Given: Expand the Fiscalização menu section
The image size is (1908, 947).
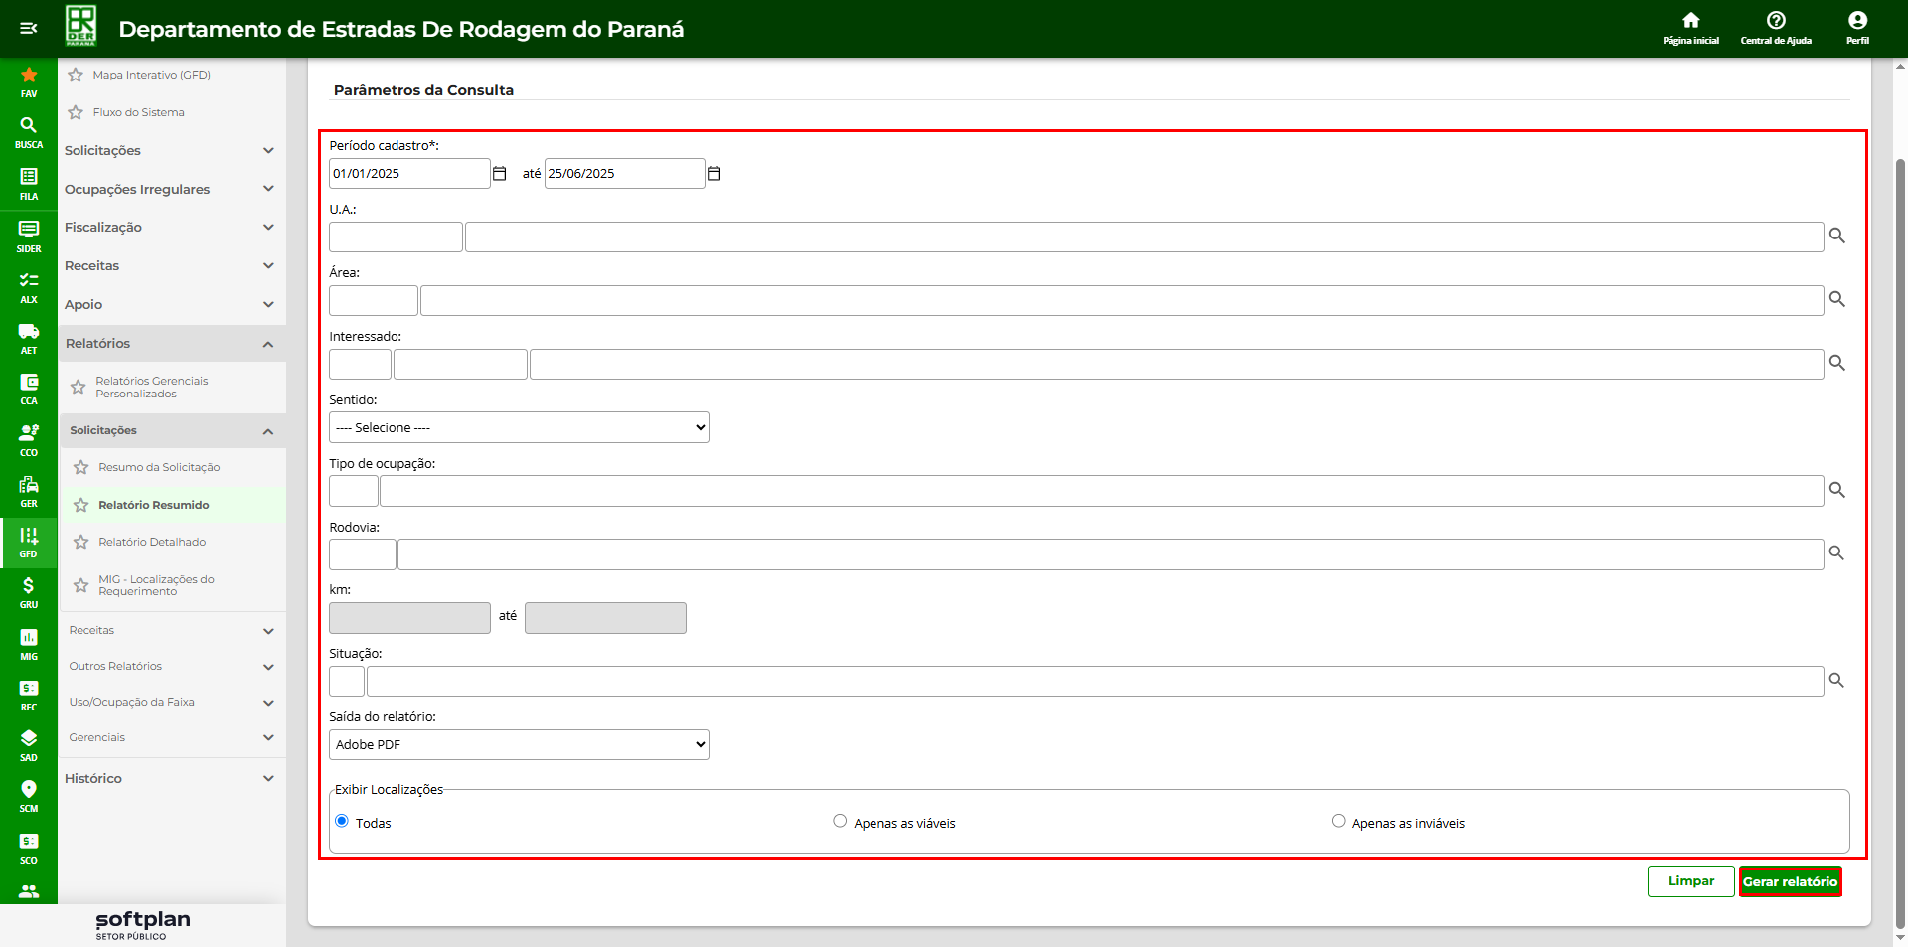Looking at the screenshot, I should pos(169,228).
